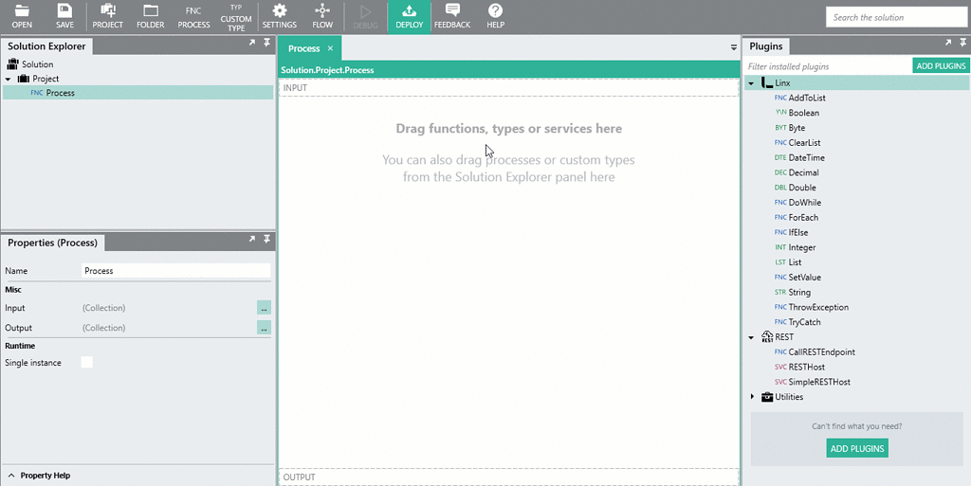Image resolution: width=971 pixels, height=486 pixels.
Task: Select the Solution node in explorer
Action: click(x=37, y=64)
